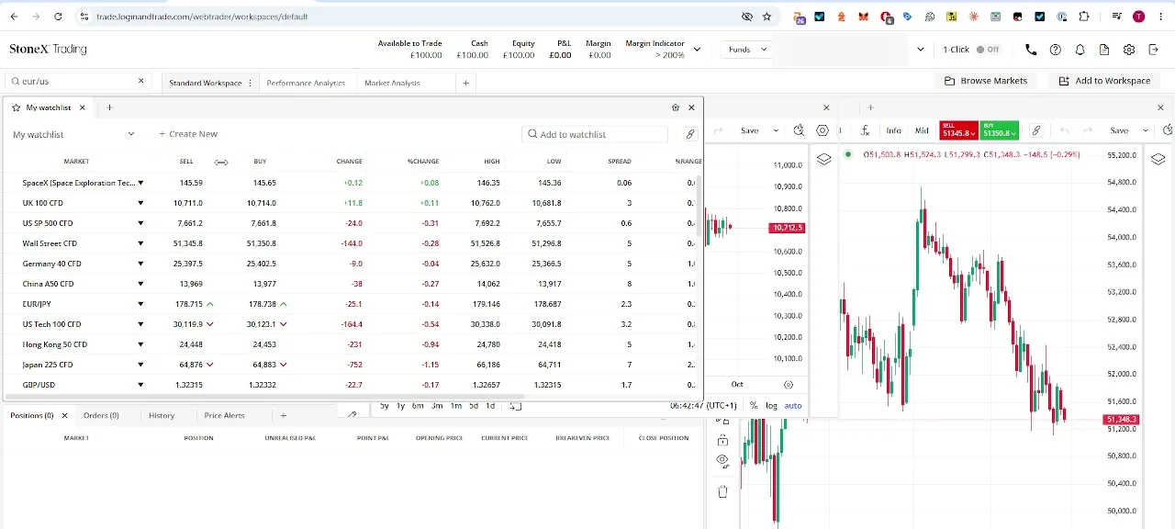Select 1m chart range

[x=455, y=406]
